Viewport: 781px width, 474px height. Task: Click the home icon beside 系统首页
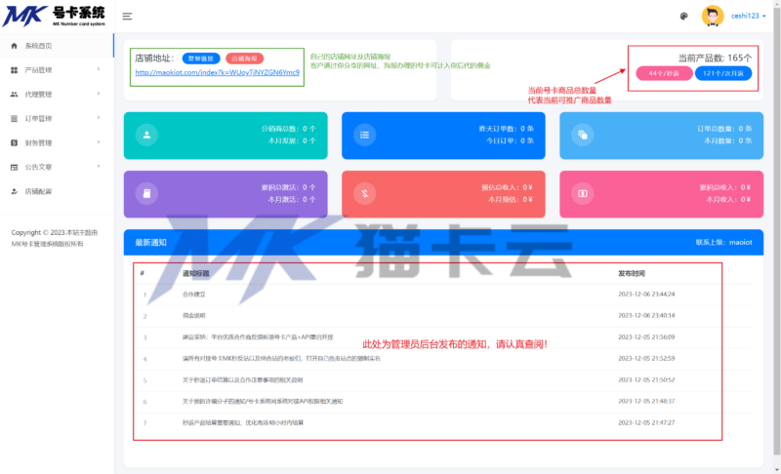pyautogui.click(x=14, y=46)
